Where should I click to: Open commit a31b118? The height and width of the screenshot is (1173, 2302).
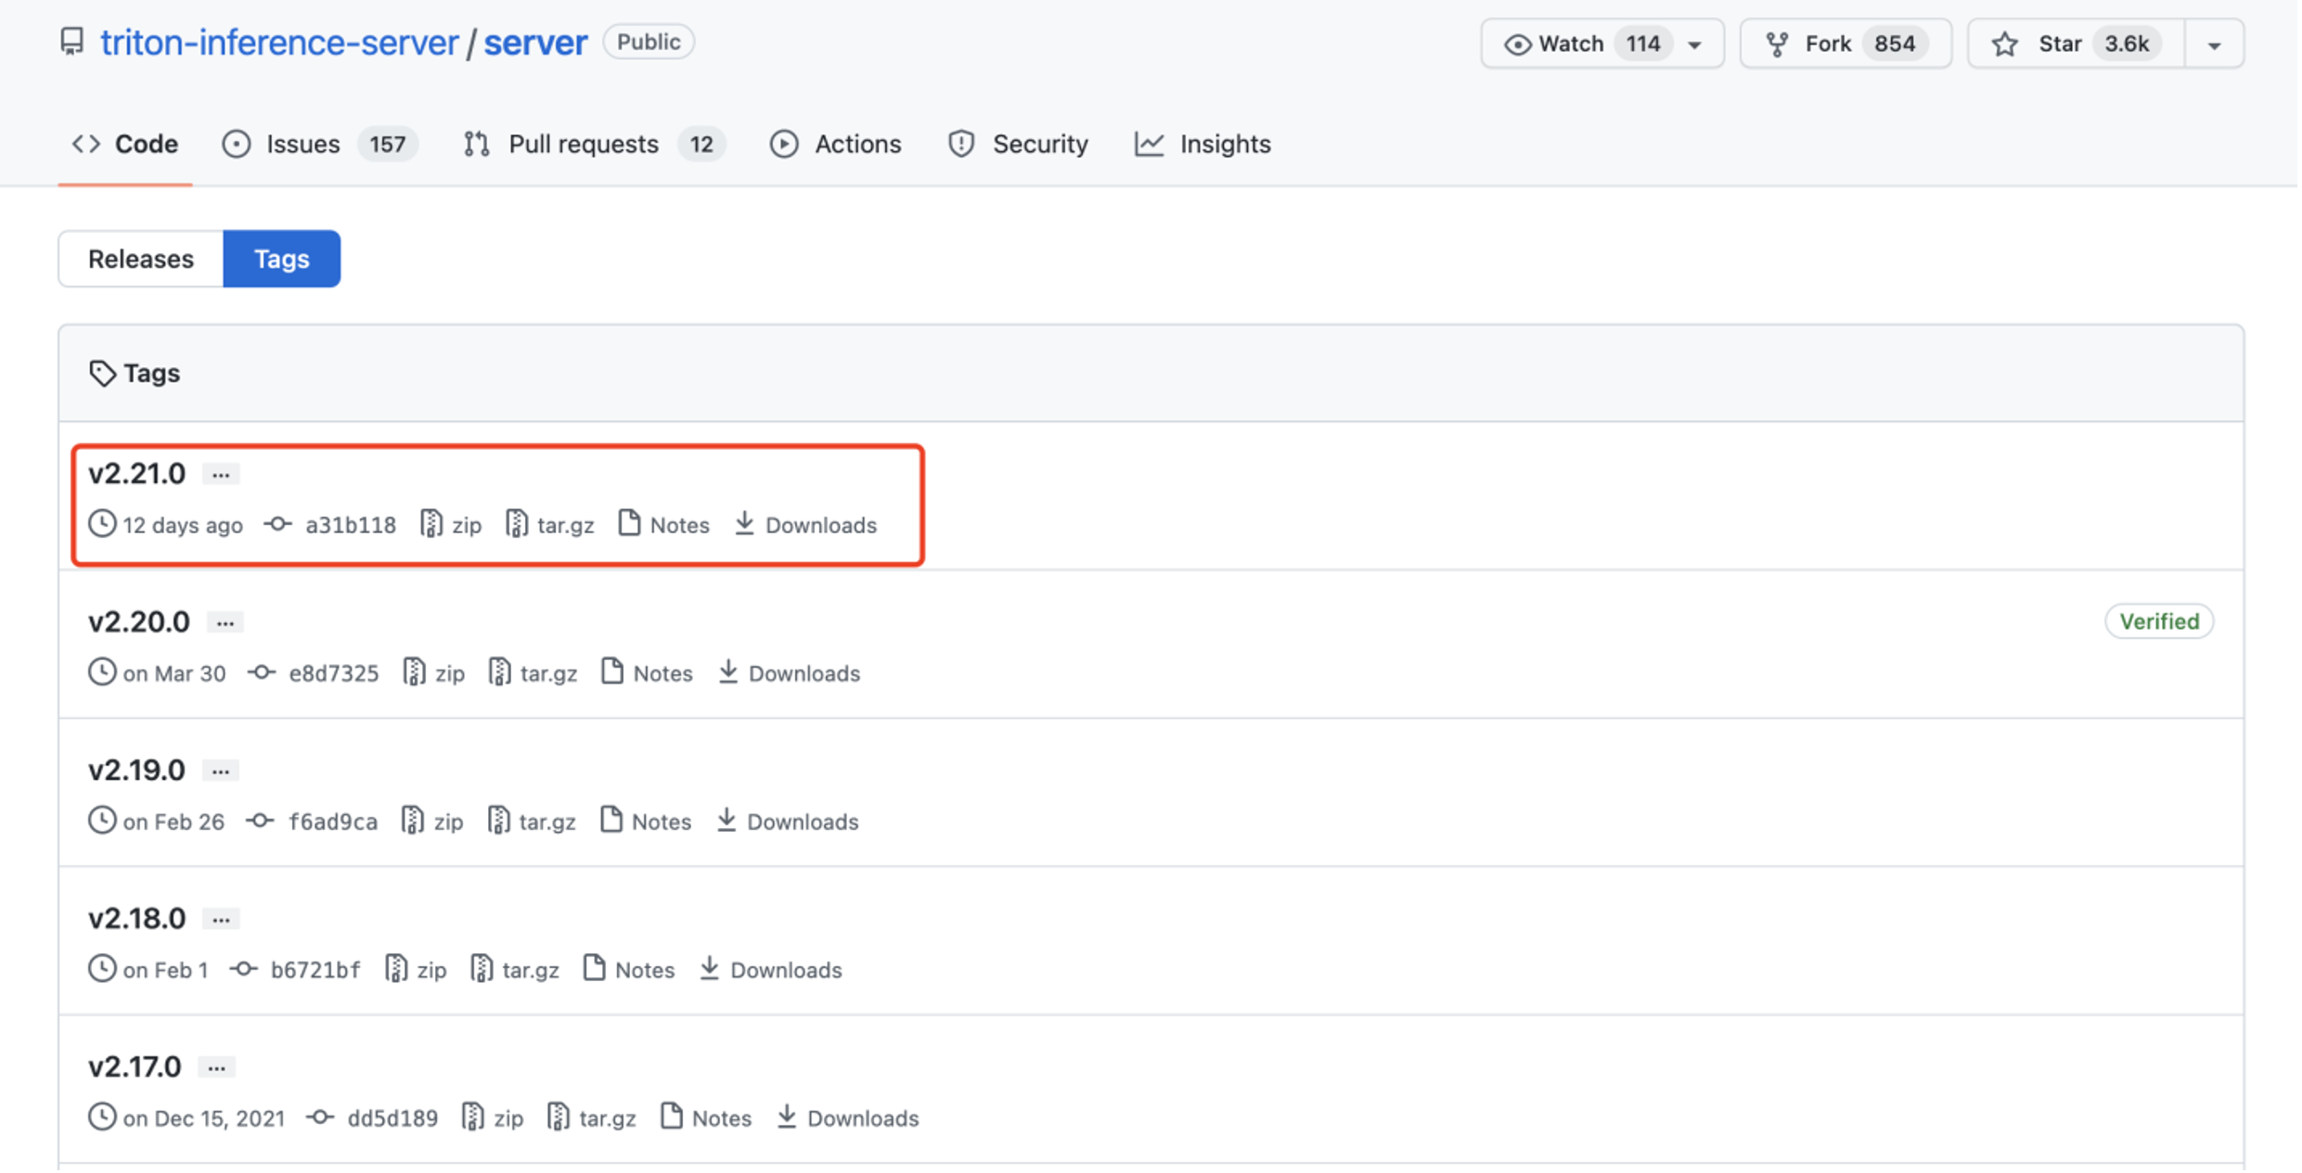[x=350, y=525]
